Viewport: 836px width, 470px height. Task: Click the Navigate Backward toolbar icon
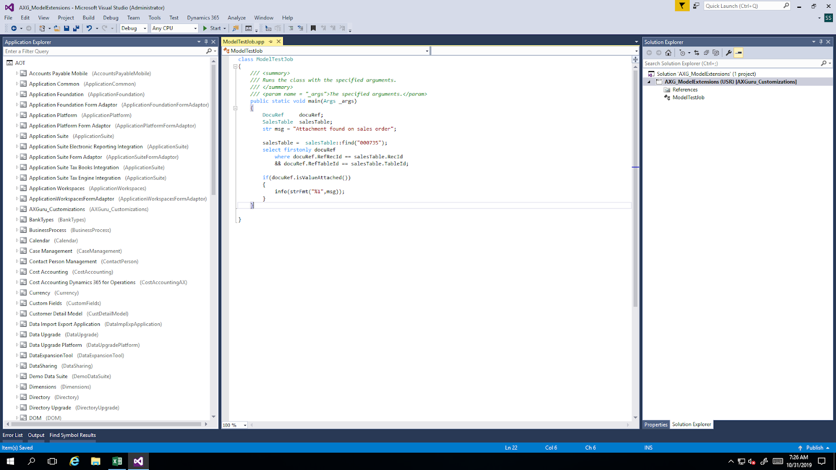pos(14,28)
